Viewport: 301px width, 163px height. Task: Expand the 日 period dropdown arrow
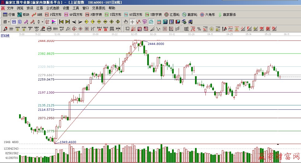pyautogui.click(x=9, y=22)
